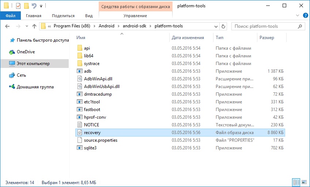
Task: Go up one folder level
Action: (x=34, y=26)
